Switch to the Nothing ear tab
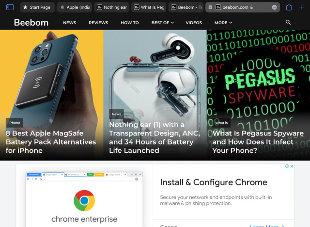The width and height of the screenshot is (310, 227). tap(112, 7)
